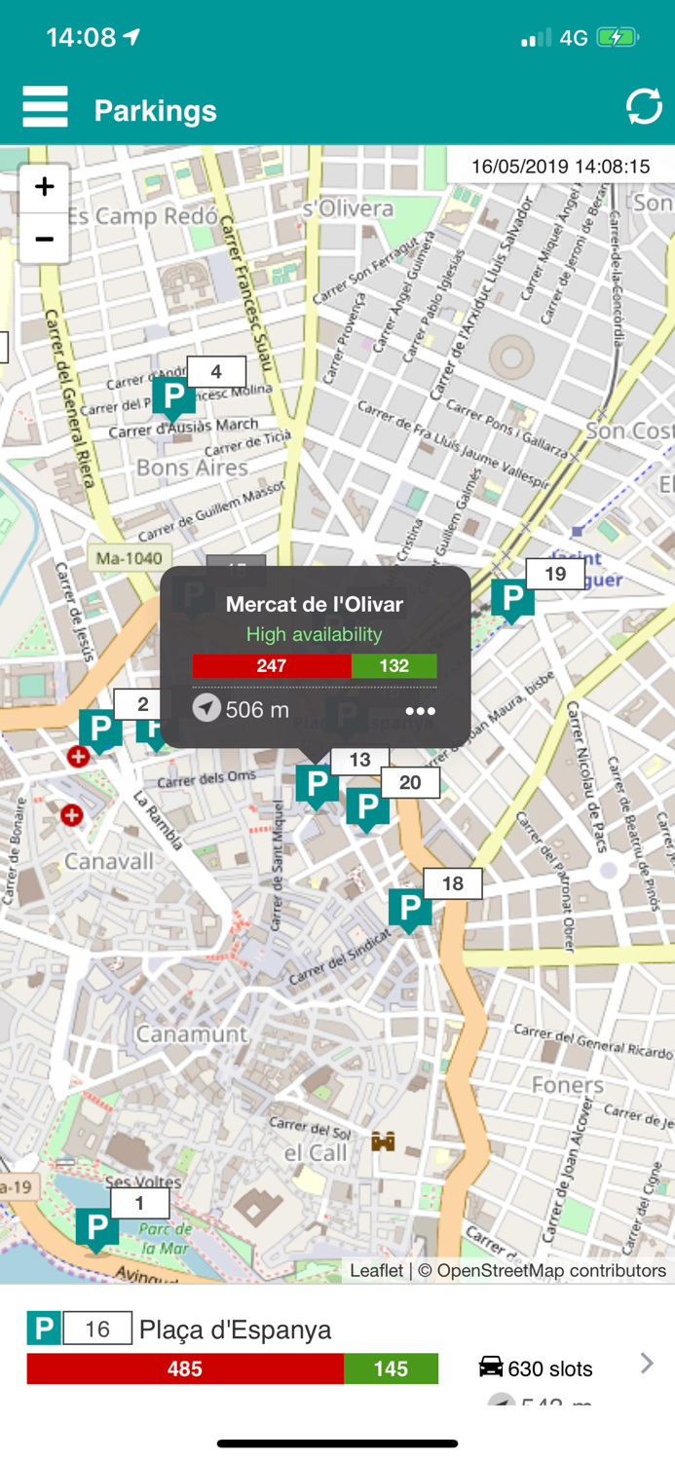Image resolution: width=675 pixels, height=1461 pixels.
Task: Click the castle landmark icon near el Call
Action: 384,1141
